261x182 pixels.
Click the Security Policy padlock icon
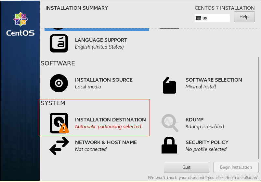[x=169, y=145]
